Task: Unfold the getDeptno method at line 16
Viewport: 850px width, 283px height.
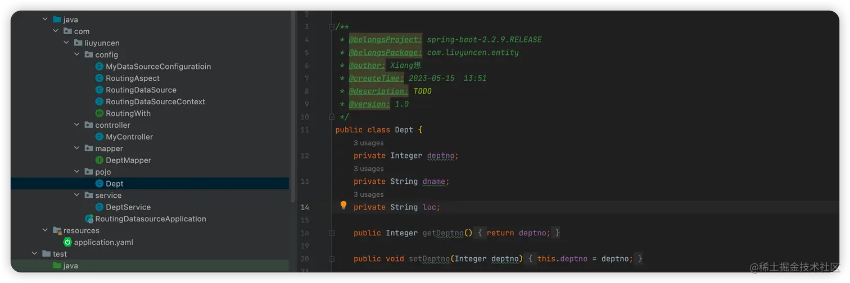Action: [332, 233]
